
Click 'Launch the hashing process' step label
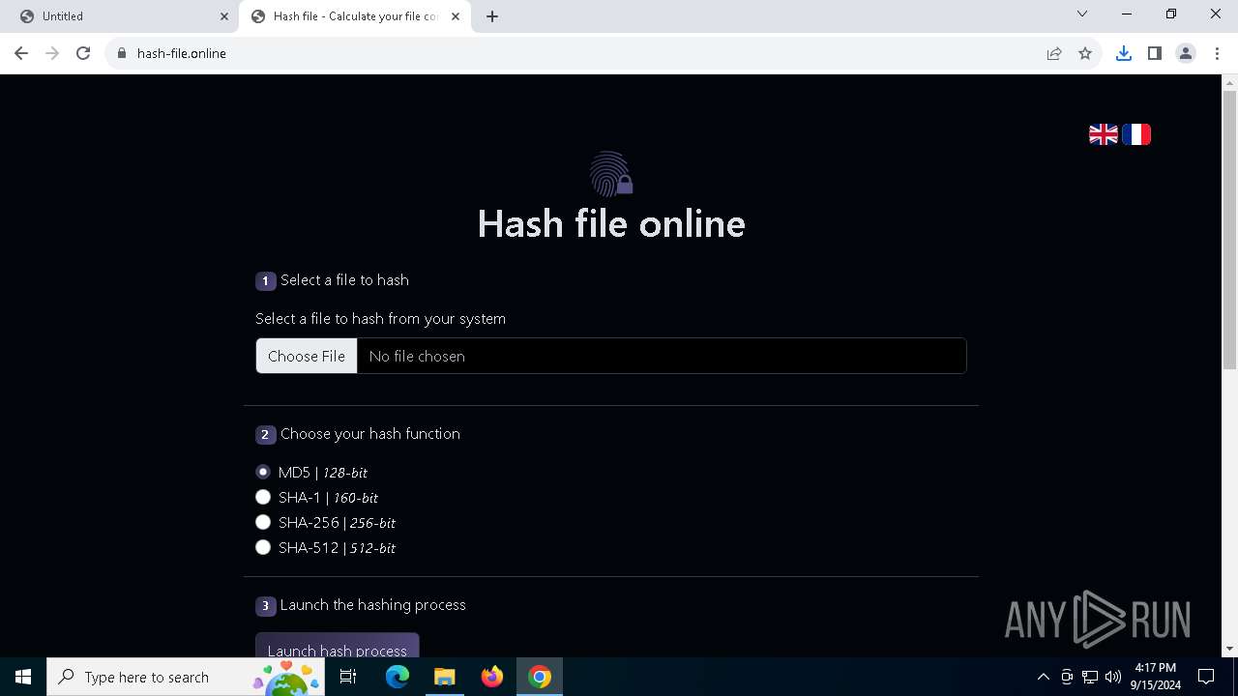coord(372,604)
